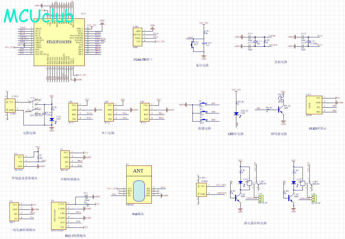Select the LED_D1 diode symbol
This screenshot has height=239, width=345.
(x=236, y=114)
